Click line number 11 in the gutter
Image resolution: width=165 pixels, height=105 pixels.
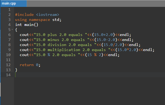pyautogui.click(x=8, y=60)
